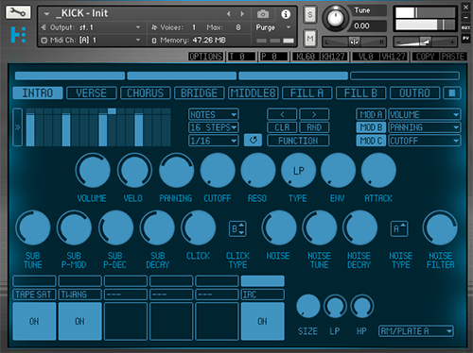This screenshot has width=473, height=353.
Task: Click the SUB P-MOD knob
Action: (74, 227)
